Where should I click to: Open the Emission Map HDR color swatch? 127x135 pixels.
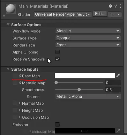[85, 131]
